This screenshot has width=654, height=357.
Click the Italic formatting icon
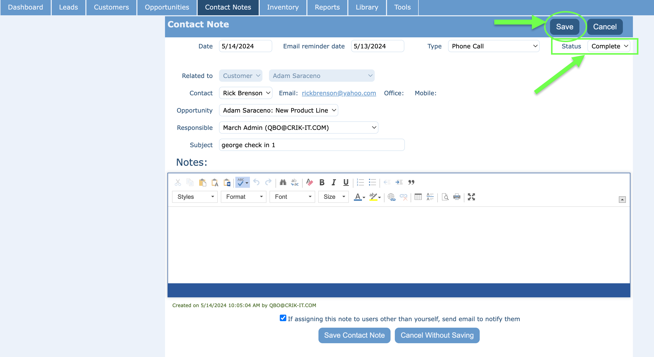(x=334, y=183)
